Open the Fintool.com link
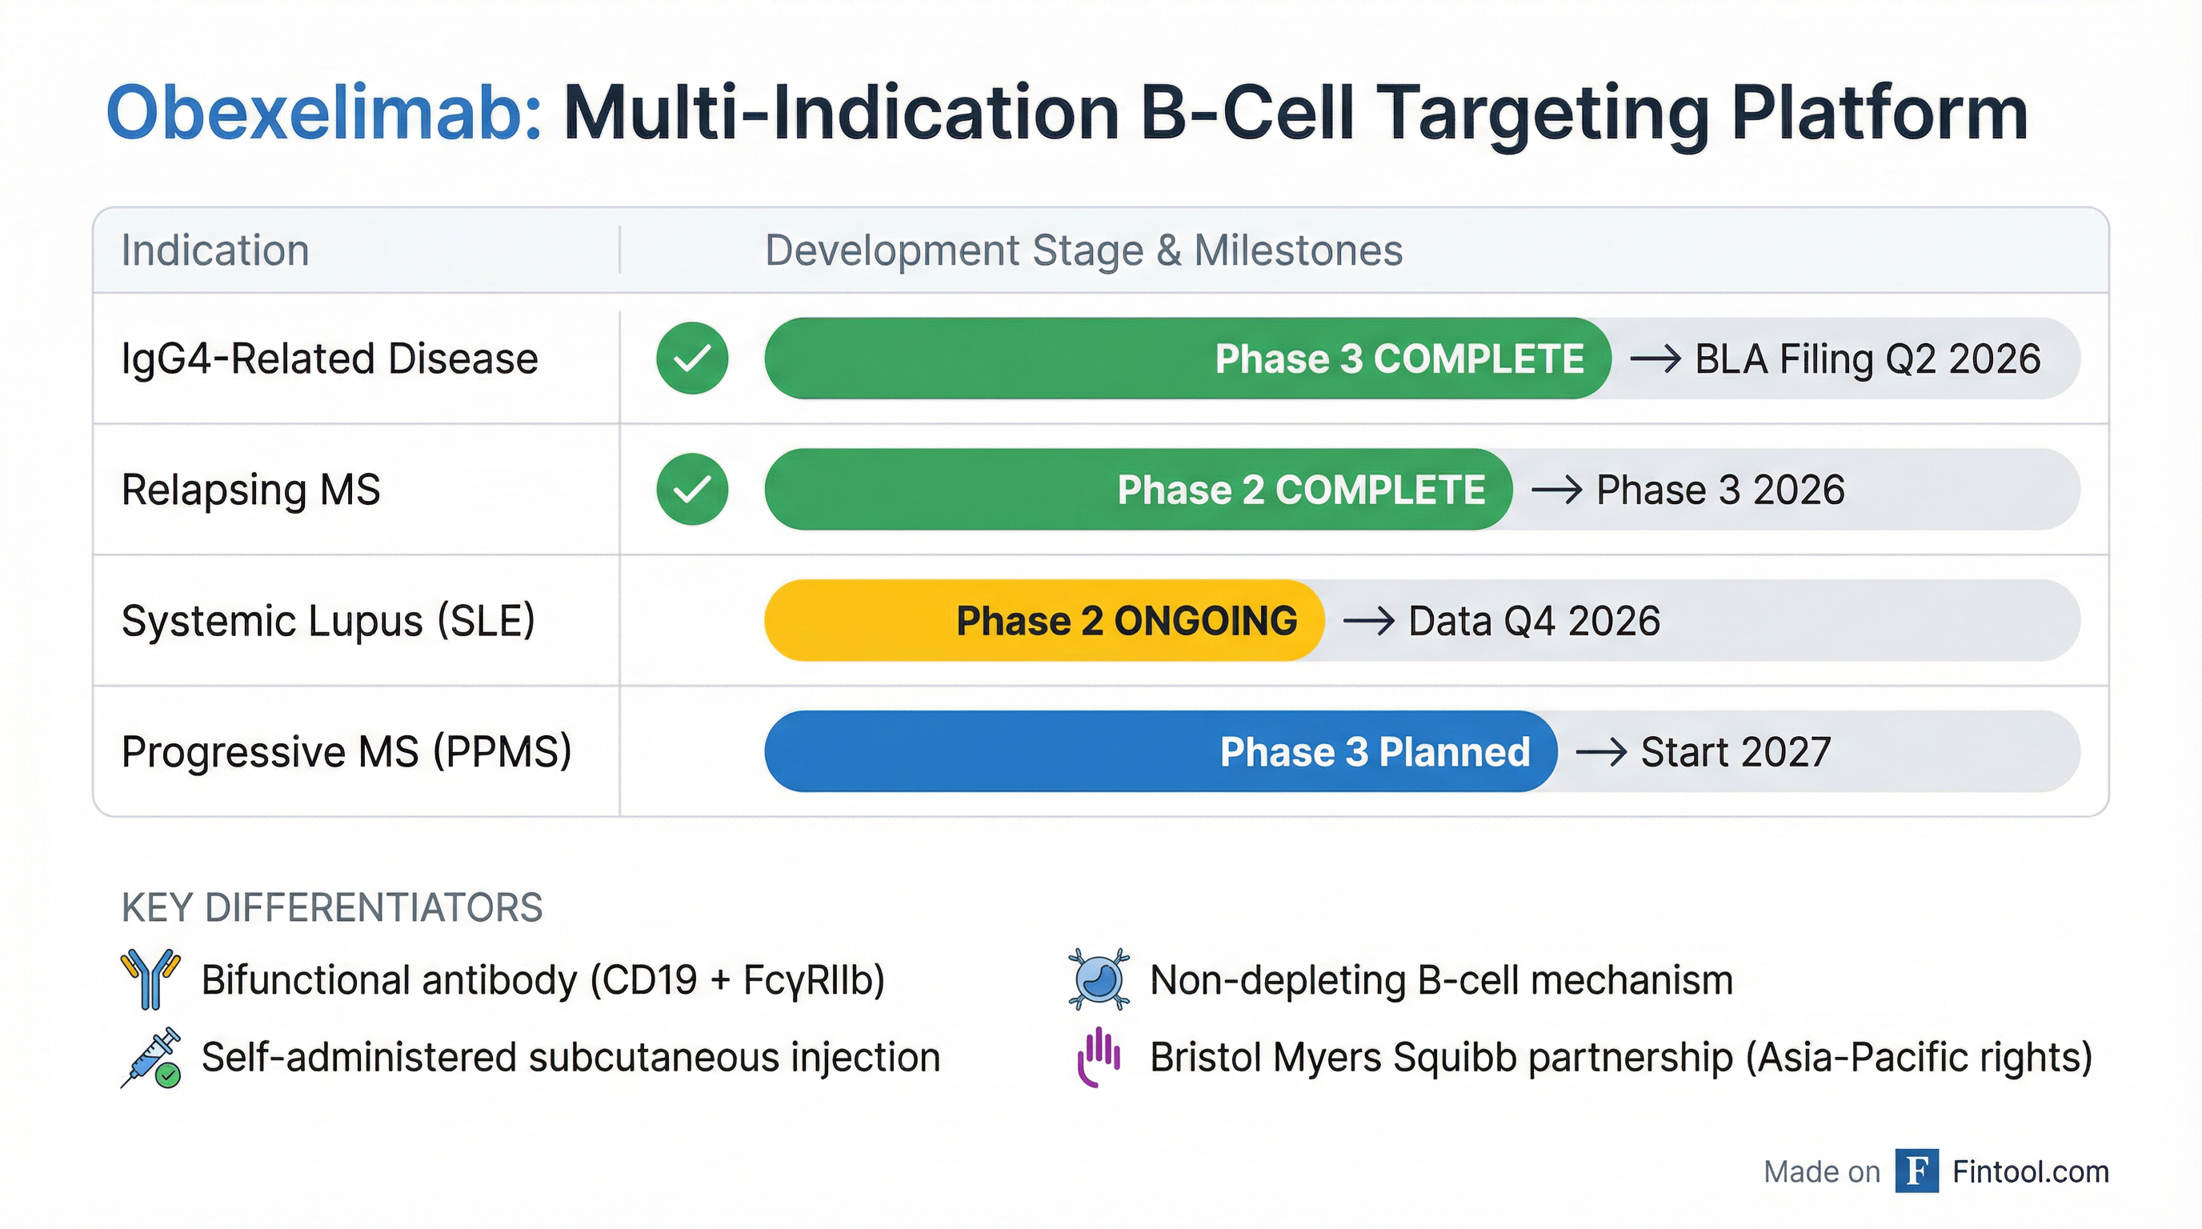Image resolution: width=2202 pixels, height=1229 pixels. [2030, 1171]
